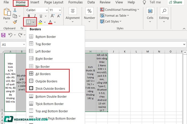Click the Save icon in quick access
187x124 pixels.
tap(3, 35)
